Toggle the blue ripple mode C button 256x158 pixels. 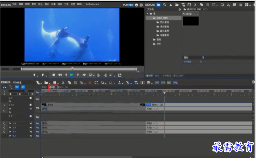coord(23,87)
